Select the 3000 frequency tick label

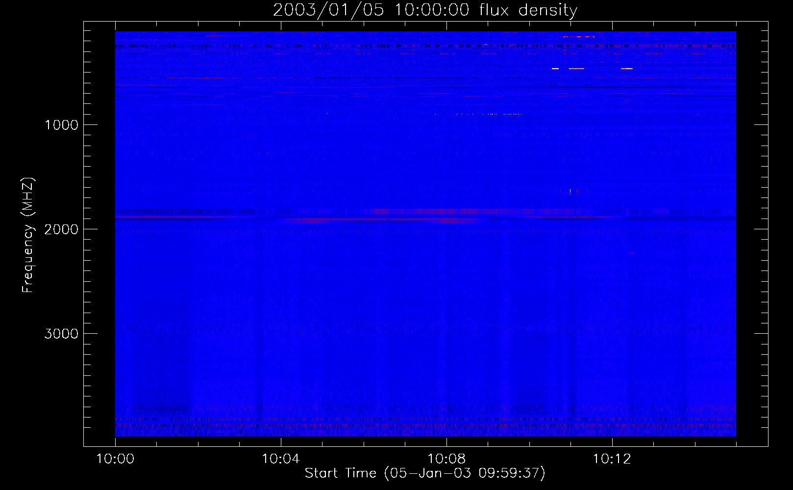[x=61, y=334]
